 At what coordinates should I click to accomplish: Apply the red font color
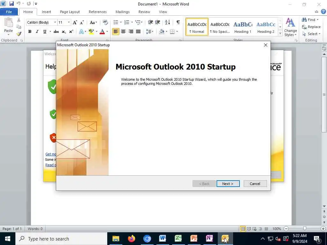pos(102,32)
